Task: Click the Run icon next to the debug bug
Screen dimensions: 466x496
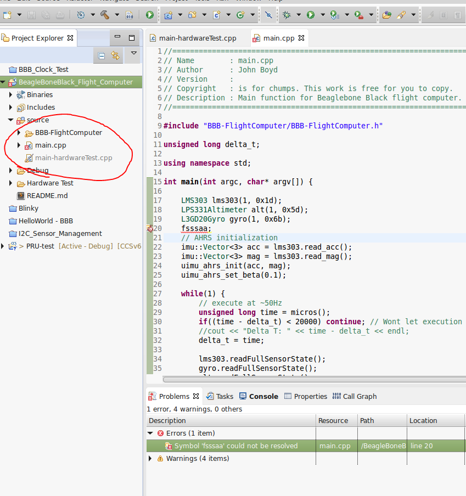Action: point(311,15)
